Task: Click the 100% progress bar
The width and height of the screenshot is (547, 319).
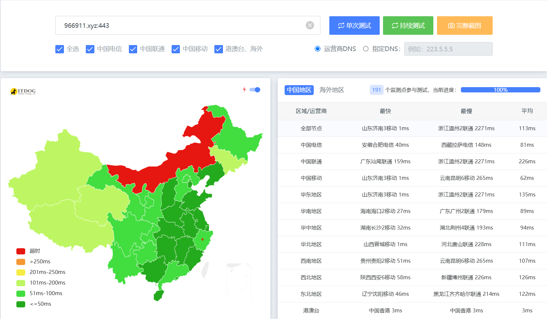Action: click(x=501, y=90)
